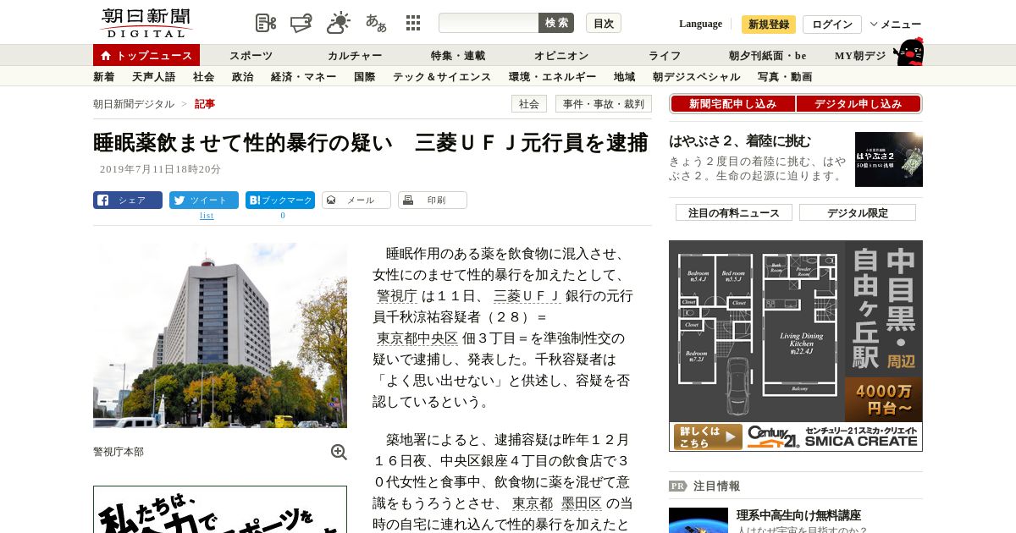Open オピニオン tab
Image resolution: width=1016 pixels, height=533 pixels.
(x=561, y=56)
